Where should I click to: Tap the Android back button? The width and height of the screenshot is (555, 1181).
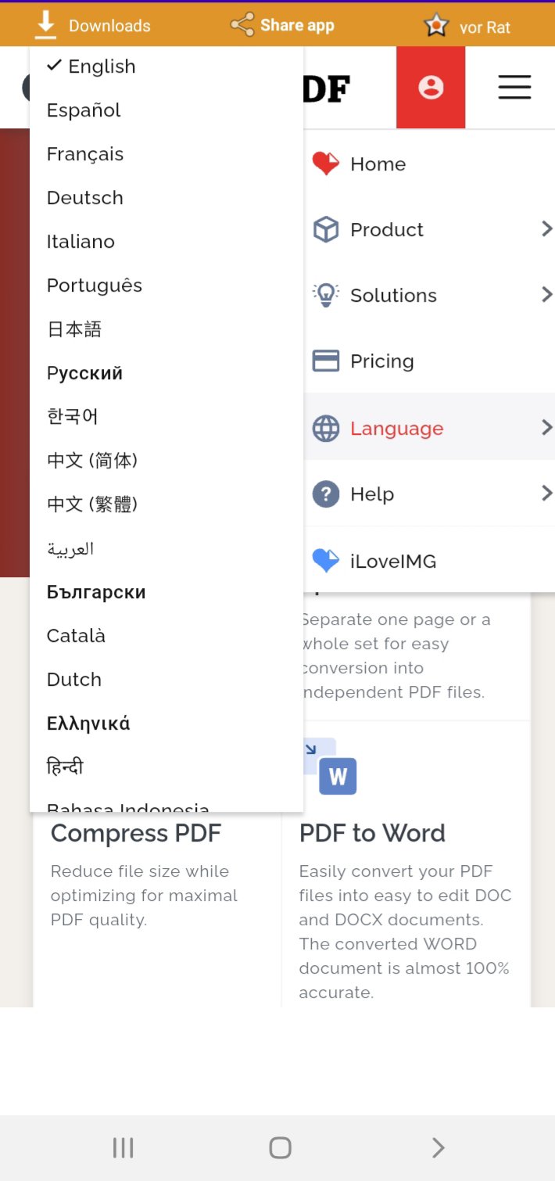click(438, 1147)
